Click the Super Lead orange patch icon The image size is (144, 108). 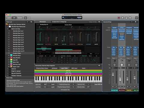click(11, 67)
